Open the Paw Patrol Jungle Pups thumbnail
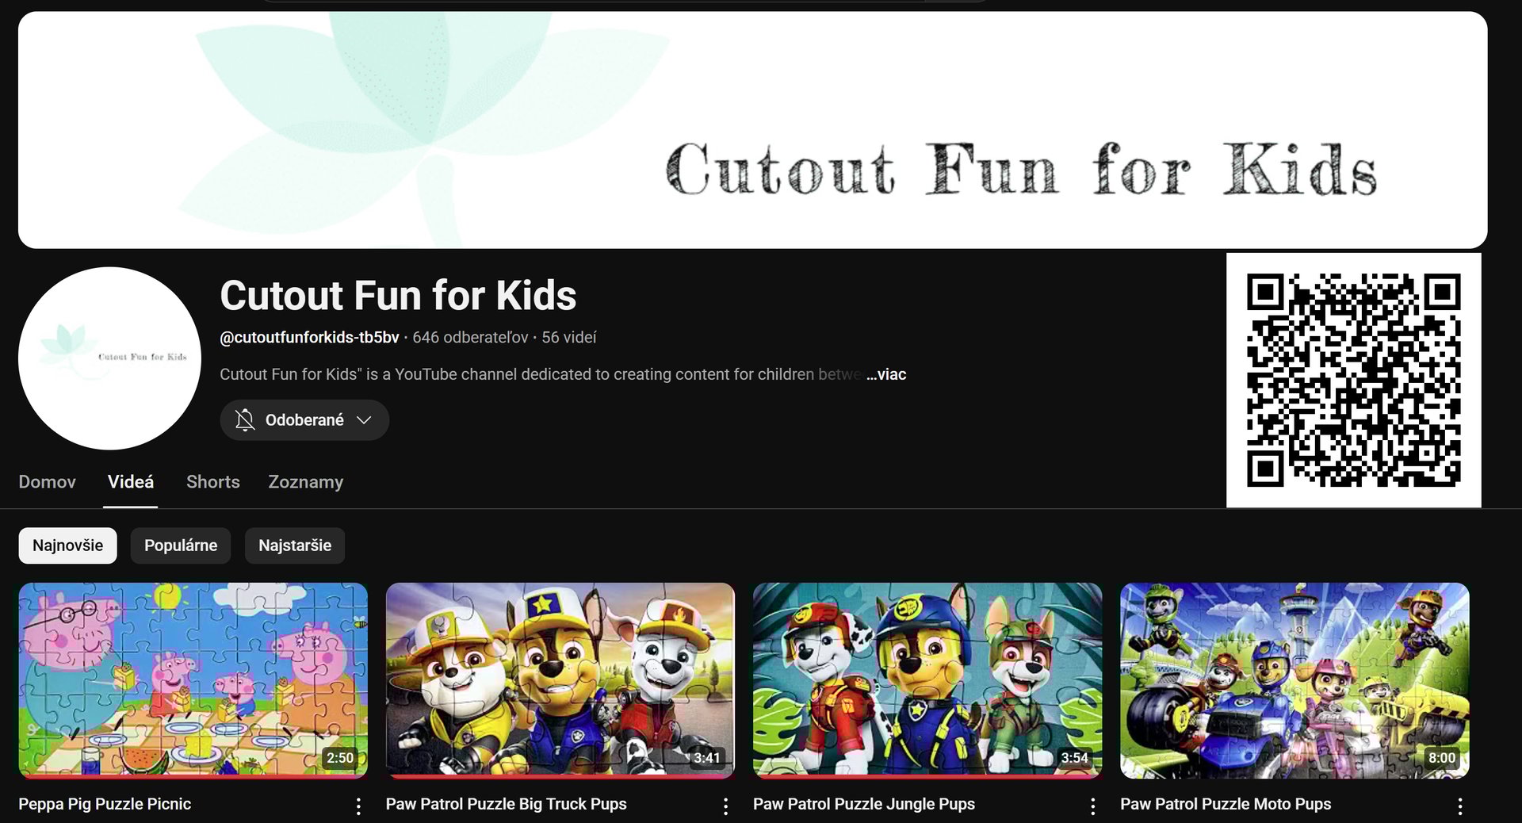 927,680
